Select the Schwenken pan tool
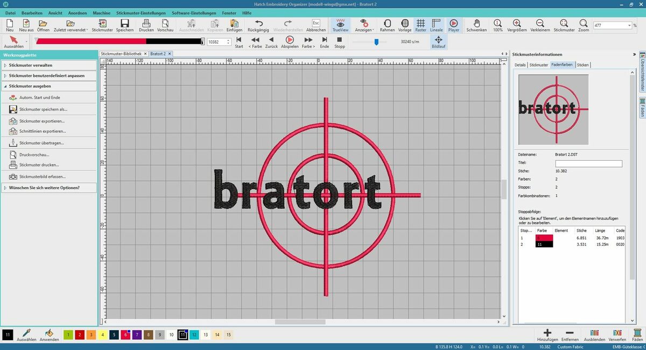Image resolution: width=646 pixels, height=350 pixels. (x=476, y=26)
